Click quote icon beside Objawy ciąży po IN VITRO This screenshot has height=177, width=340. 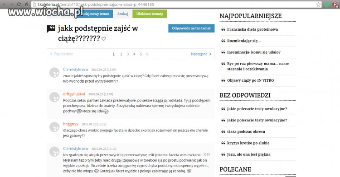point(223,80)
